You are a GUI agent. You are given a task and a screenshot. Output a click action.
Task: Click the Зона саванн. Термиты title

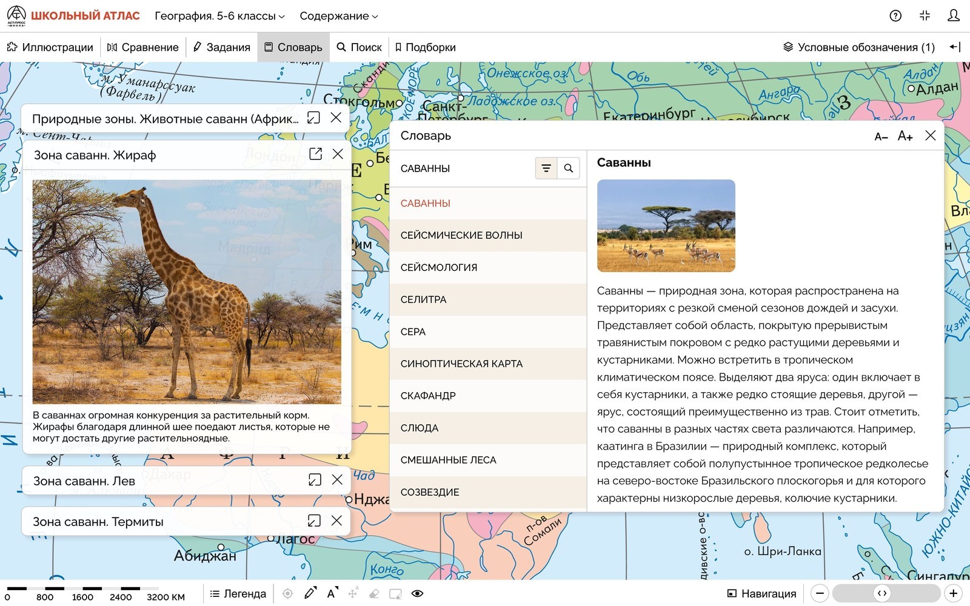pos(98,522)
